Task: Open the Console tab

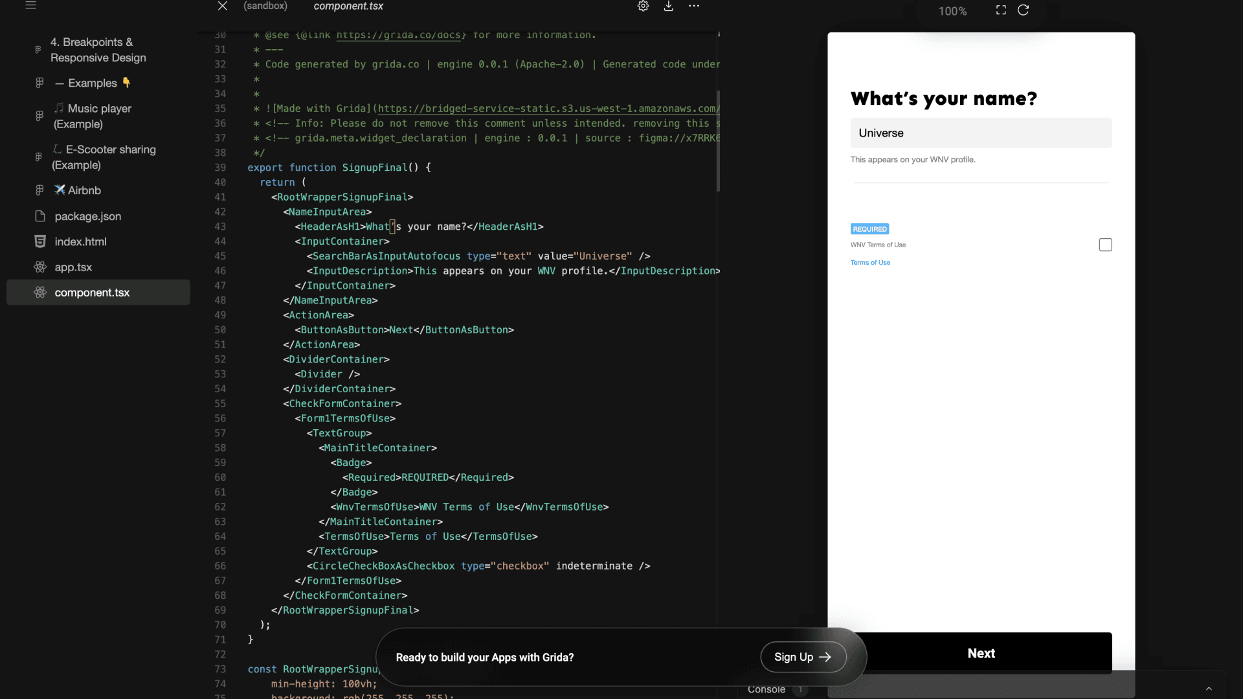Action: click(x=767, y=690)
